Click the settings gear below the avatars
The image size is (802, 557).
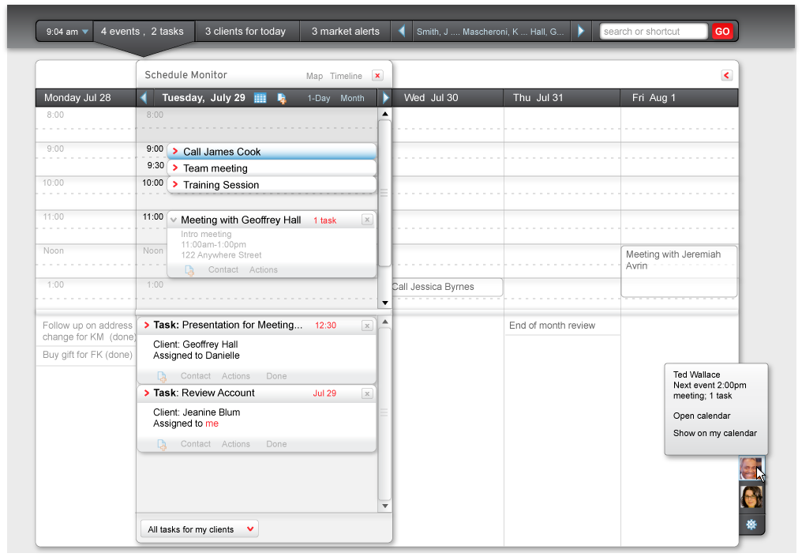[x=751, y=524]
